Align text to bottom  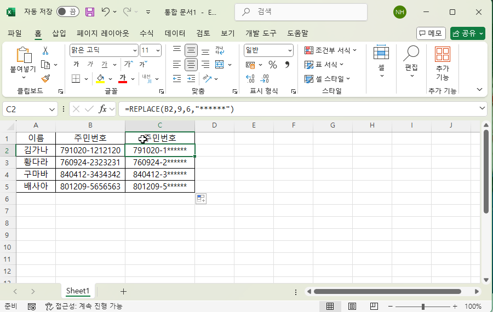(205, 51)
